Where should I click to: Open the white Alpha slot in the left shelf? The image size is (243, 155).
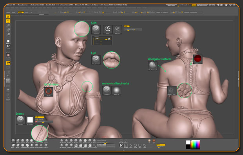point(8,41)
